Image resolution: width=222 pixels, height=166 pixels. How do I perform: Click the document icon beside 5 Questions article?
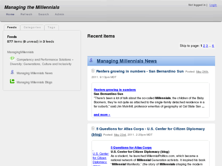click(93, 129)
